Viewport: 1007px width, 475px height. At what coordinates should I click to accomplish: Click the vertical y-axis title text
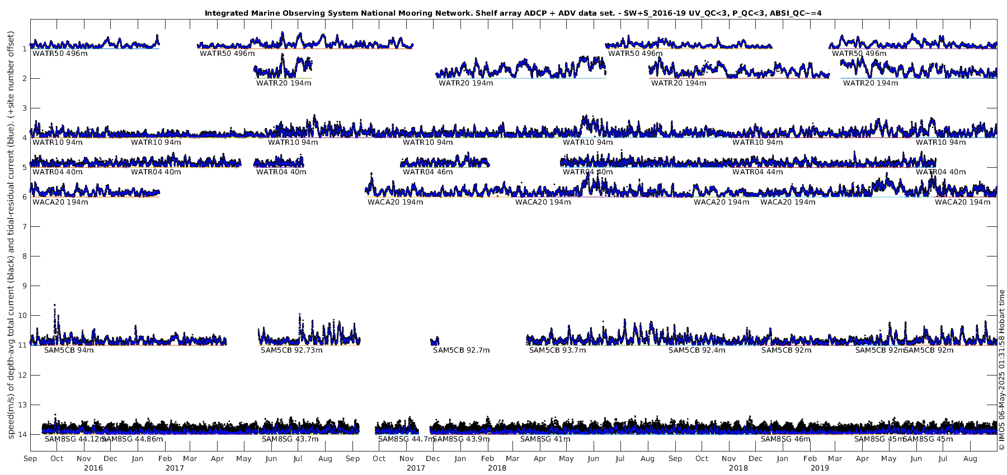[11, 235]
